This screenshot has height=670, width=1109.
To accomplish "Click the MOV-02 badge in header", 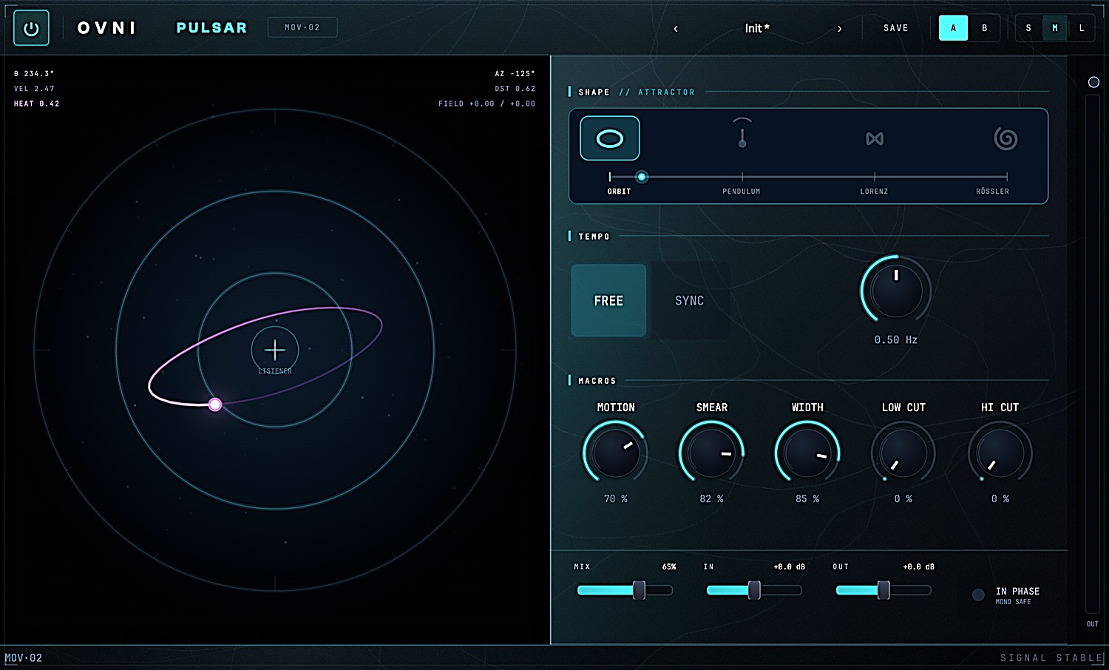I will (302, 27).
